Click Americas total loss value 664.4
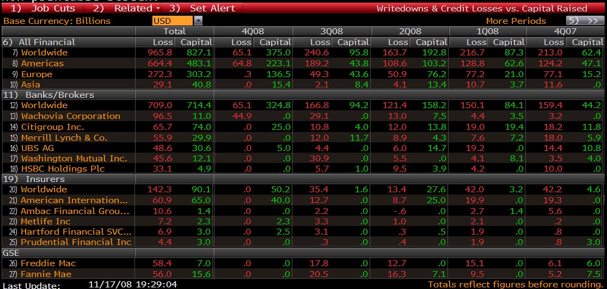Image resolution: width=607 pixels, height=289 pixels. (160, 64)
